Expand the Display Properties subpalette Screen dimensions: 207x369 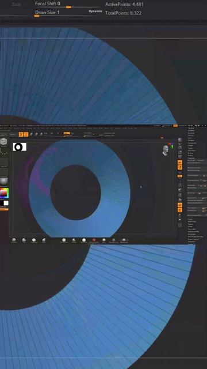(193, 239)
